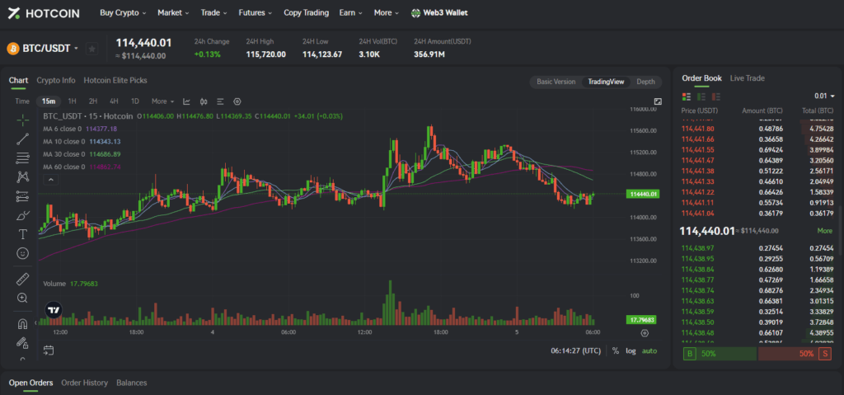Add BTC/USDT to favorites star
844x395 pixels.
[92, 49]
